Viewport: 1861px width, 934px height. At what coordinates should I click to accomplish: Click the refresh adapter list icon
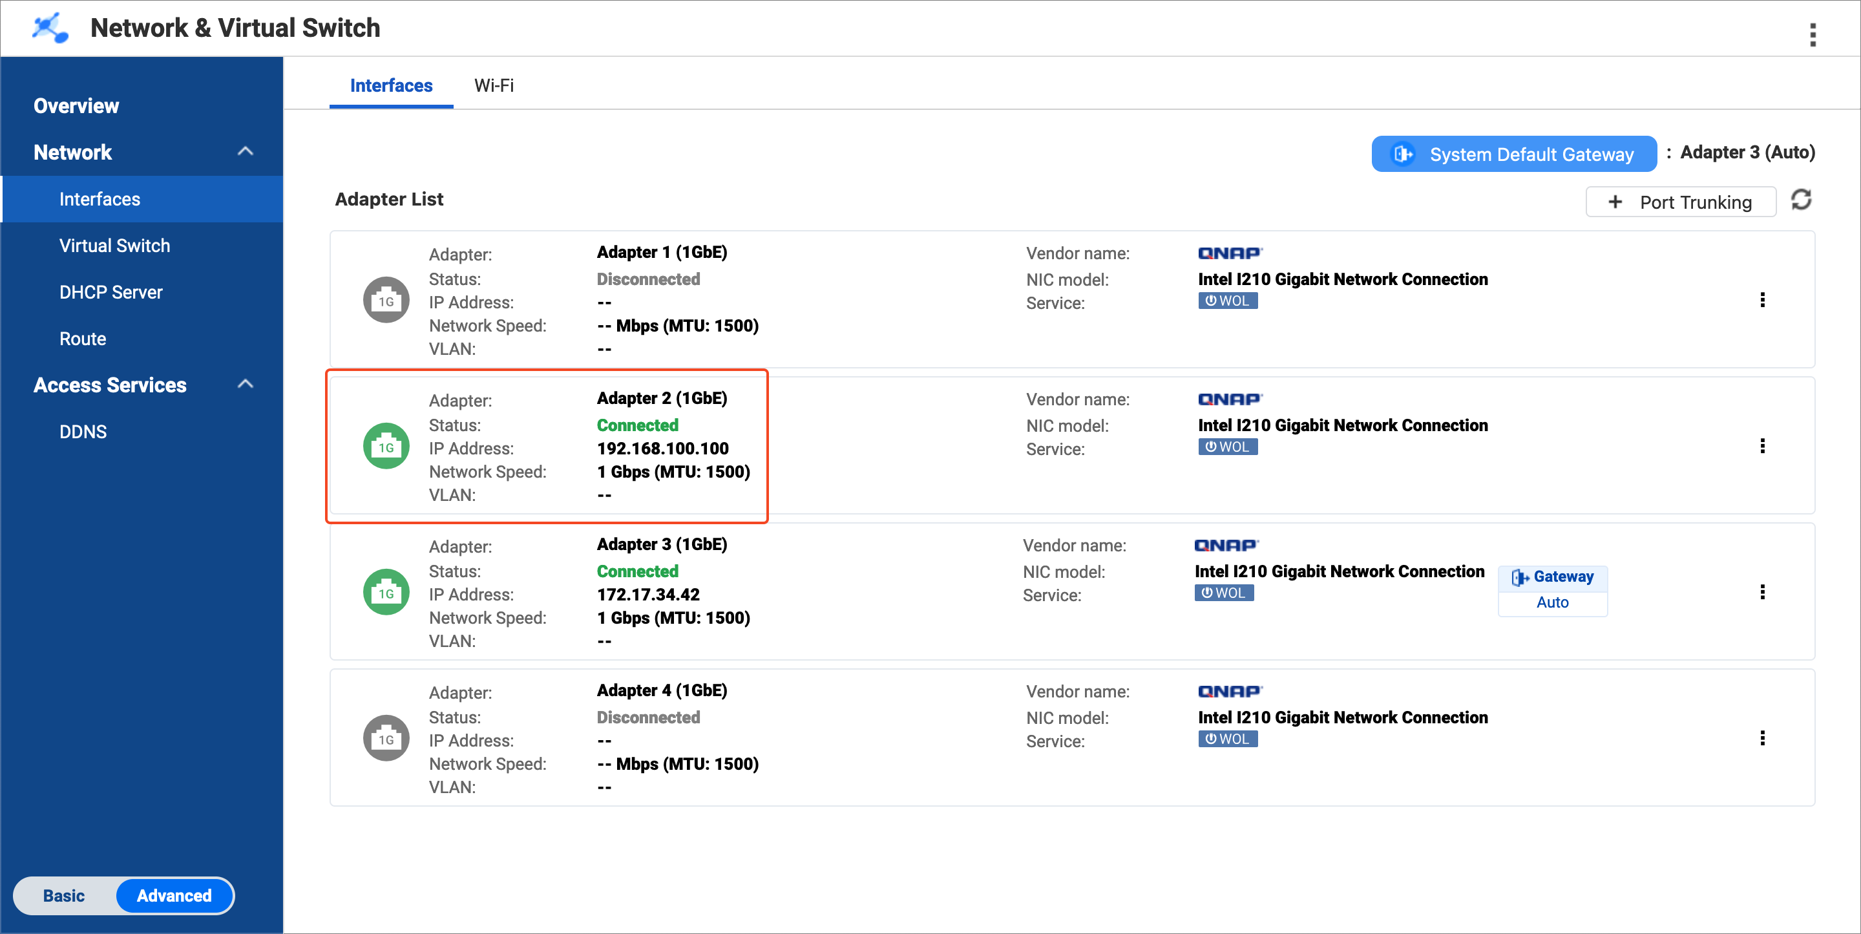[1801, 200]
